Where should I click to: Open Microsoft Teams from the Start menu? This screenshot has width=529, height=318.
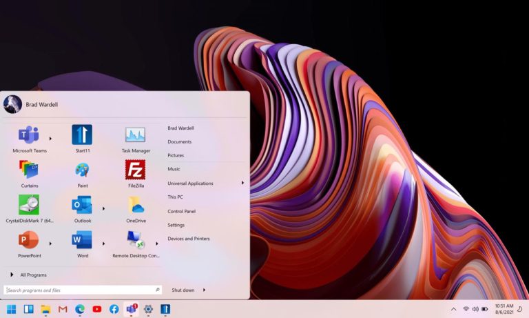[29, 135]
